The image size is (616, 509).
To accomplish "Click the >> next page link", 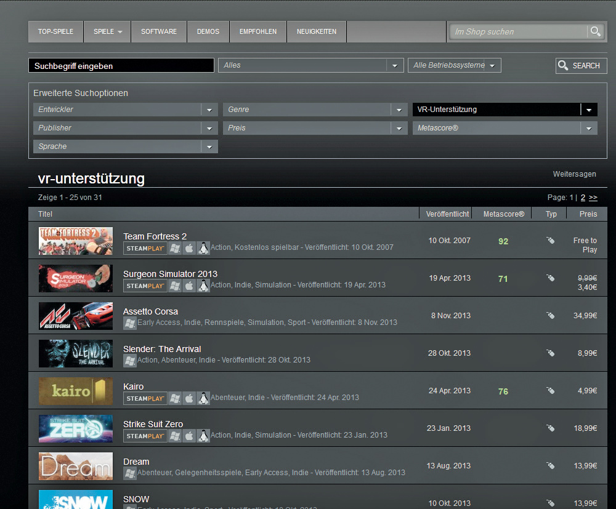I will 593,198.
